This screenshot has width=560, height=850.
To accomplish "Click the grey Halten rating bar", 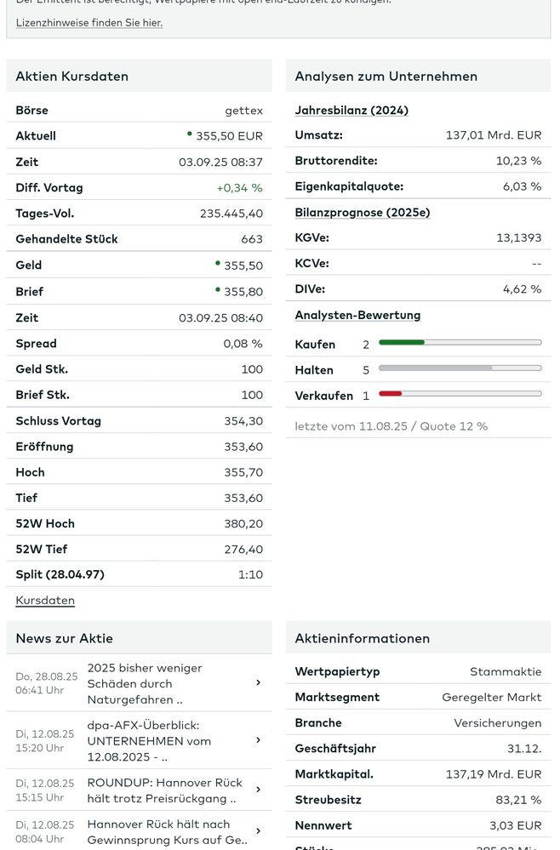I will [436, 368].
